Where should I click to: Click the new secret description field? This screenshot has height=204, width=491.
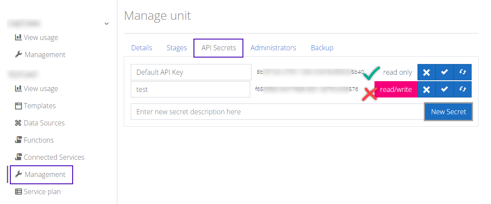278,112
